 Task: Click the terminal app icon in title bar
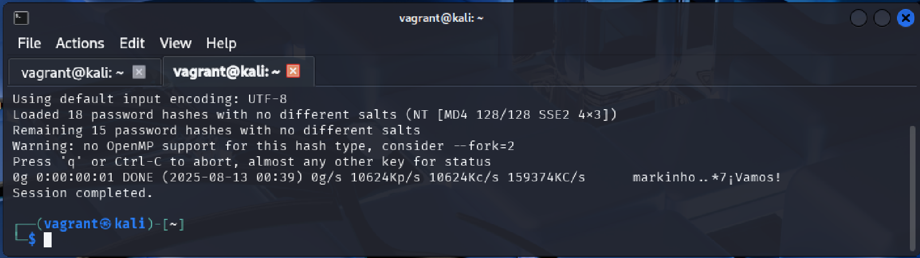pos(21,18)
